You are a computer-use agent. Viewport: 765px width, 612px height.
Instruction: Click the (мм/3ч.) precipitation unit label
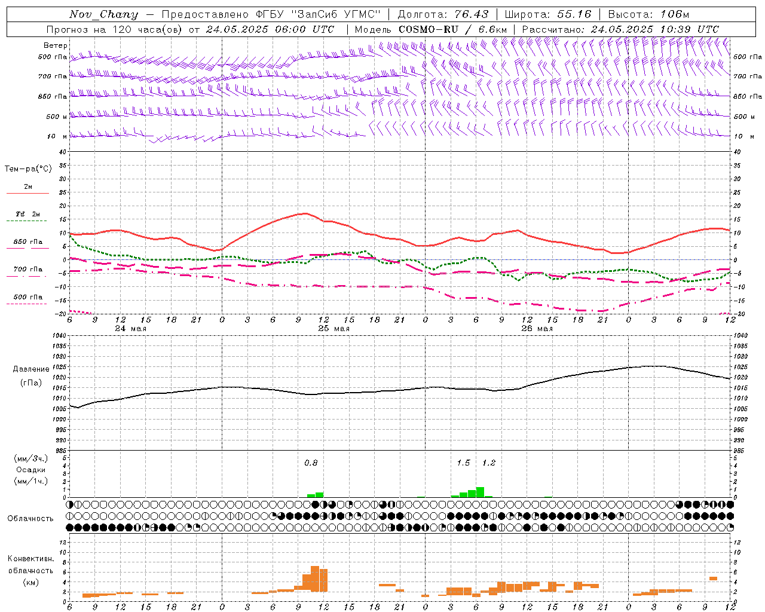click(x=31, y=458)
